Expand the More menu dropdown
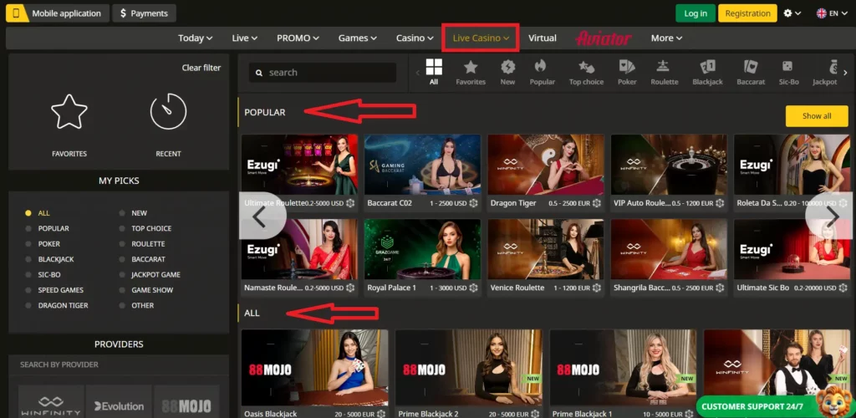The width and height of the screenshot is (856, 418). pos(666,38)
